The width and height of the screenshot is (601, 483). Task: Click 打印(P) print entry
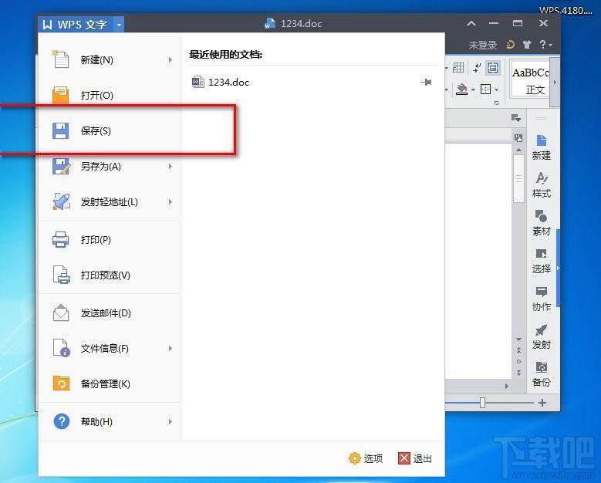pos(110,240)
